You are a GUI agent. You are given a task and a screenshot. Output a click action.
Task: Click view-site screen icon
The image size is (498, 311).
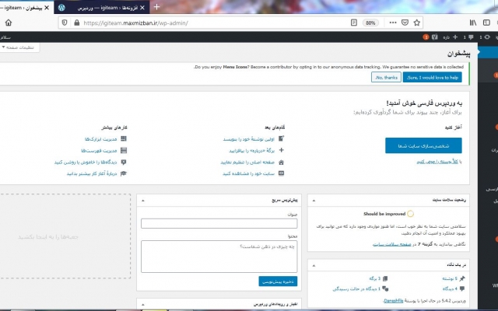click(281, 173)
